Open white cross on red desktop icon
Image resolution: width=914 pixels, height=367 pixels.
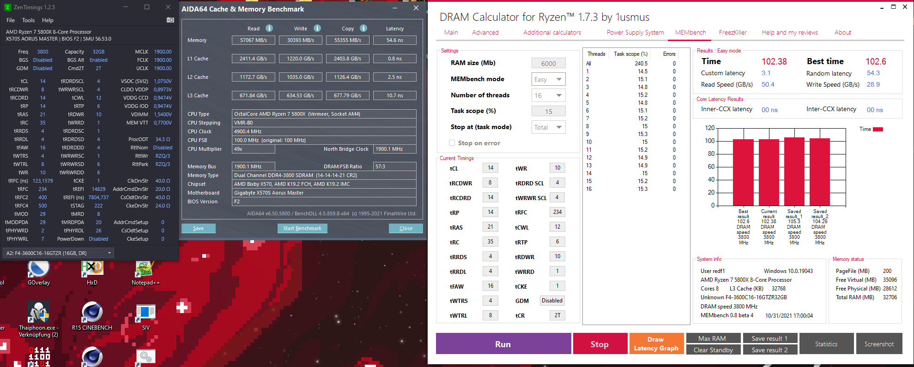click(x=183, y=307)
